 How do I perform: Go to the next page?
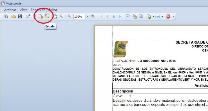click(114, 17)
